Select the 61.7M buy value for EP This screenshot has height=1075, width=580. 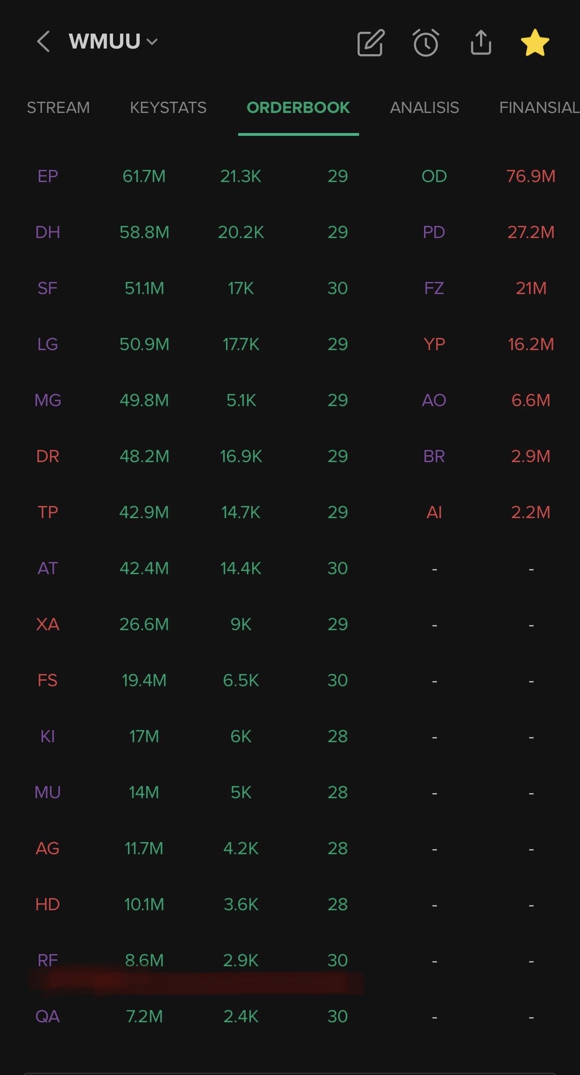144,176
